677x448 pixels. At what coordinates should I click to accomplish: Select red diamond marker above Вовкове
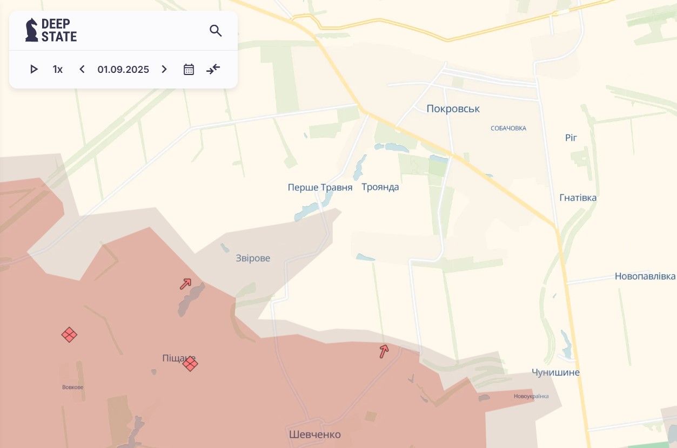(x=69, y=335)
